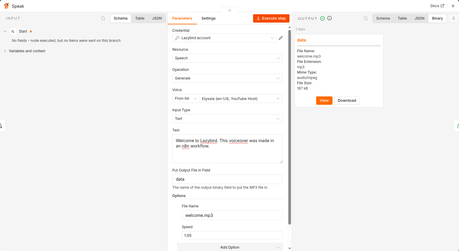Open the Resource dropdown showing Speech
The image size is (459, 251).
(228, 58)
